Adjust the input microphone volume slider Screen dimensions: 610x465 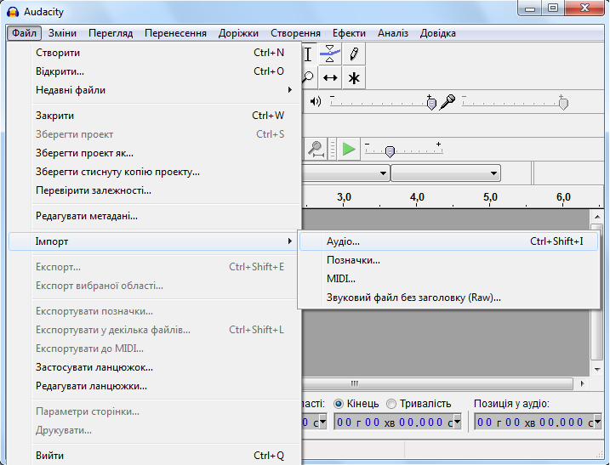pyautogui.click(x=516, y=103)
